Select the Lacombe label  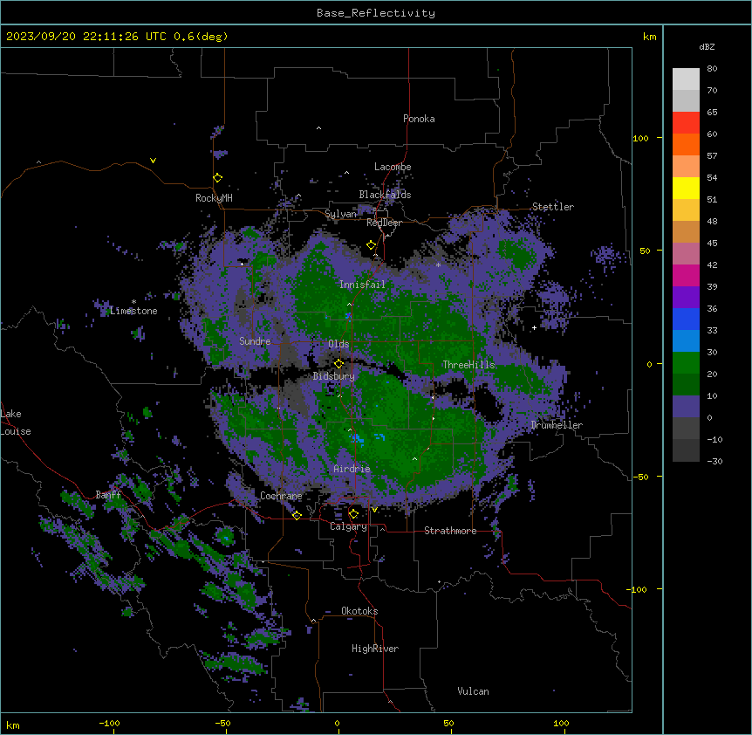pyautogui.click(x=393, y=167)
